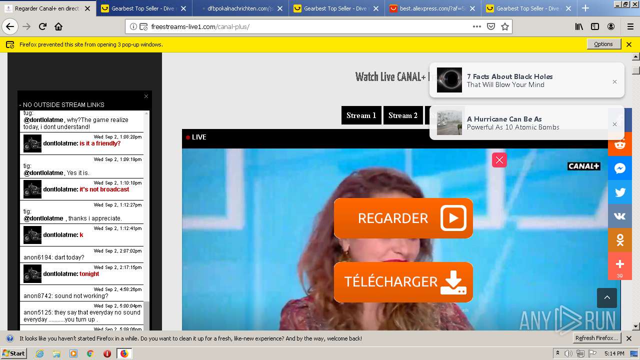This screenshot has width=640, height=360.
Task: Close the pink X overlay ad button
Action: 499,160
